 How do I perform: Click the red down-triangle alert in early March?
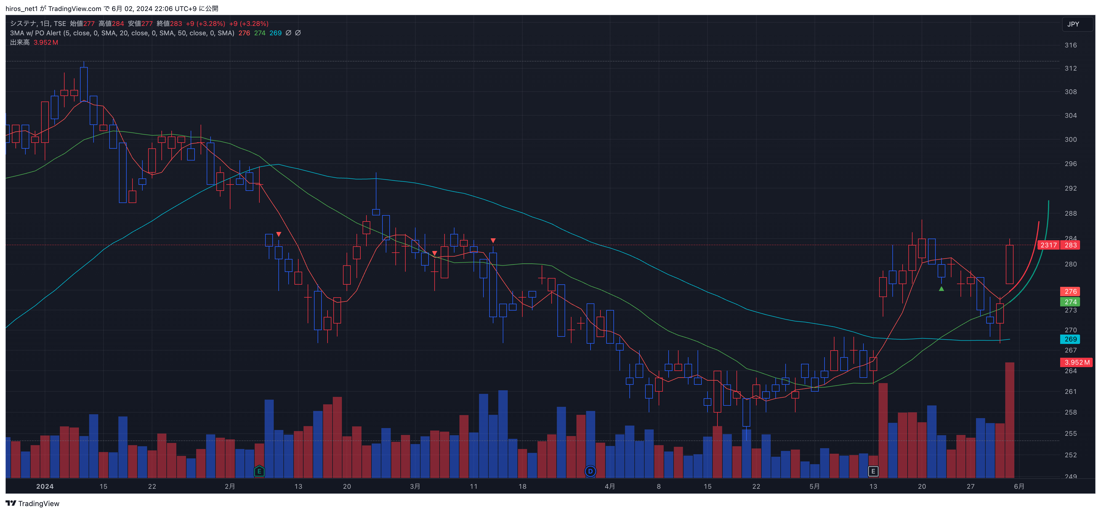(x=435, y=253)
